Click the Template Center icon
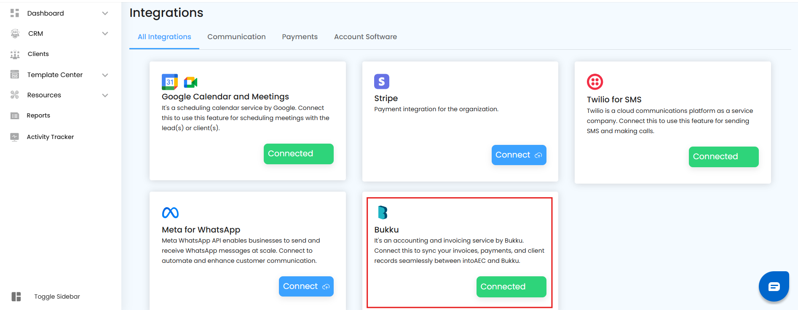Viewport: 798px width, 310px height. pyautogui.click(x=15, y=75)
